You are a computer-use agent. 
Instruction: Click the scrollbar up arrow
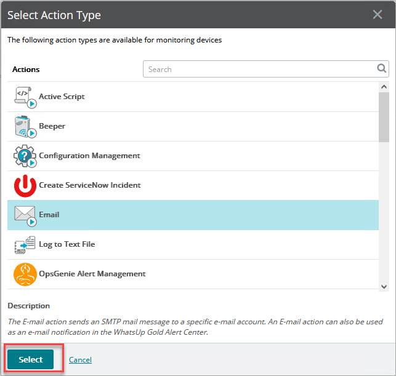coord(384,87)
